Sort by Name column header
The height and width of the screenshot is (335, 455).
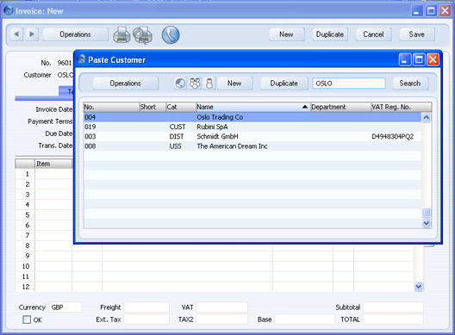tap(253, 107)
